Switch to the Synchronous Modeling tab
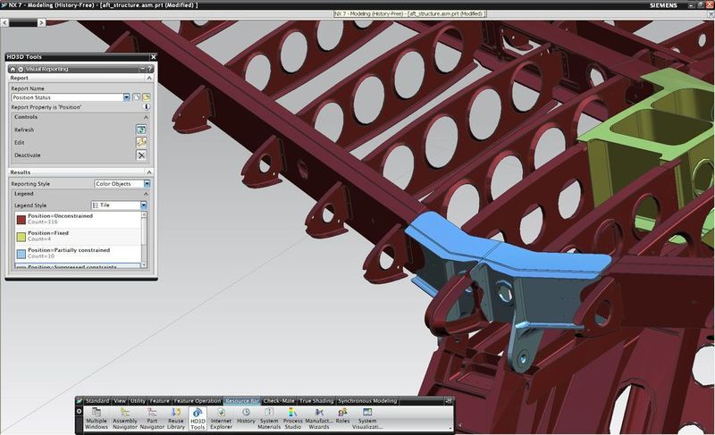Image resolution: width=715 pixels, height=435 pixels. point(367,401)
